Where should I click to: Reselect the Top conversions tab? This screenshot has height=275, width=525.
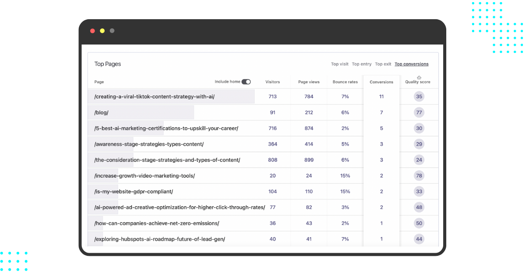coord(411,64)
